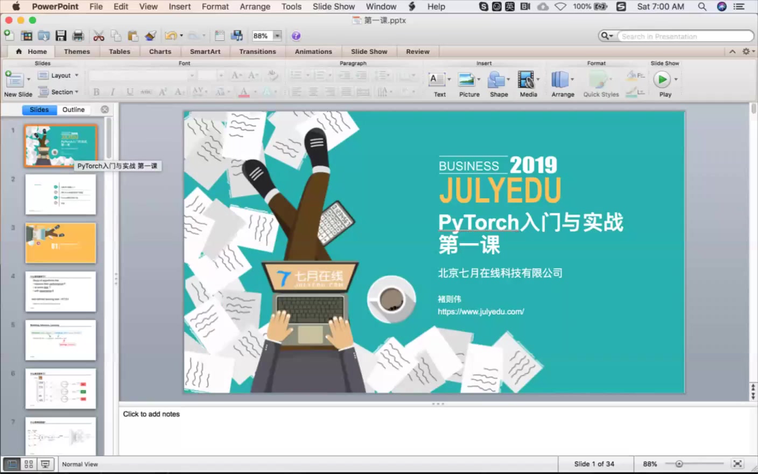Save presentation with floppy disk icon
This screenshot has width=758, height=474.
point(61,36)
